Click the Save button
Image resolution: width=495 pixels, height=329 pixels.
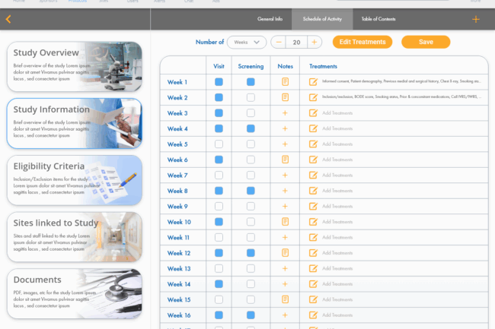(x=426, y=43)
